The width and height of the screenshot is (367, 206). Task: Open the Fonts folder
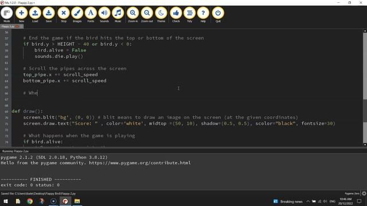91,15
